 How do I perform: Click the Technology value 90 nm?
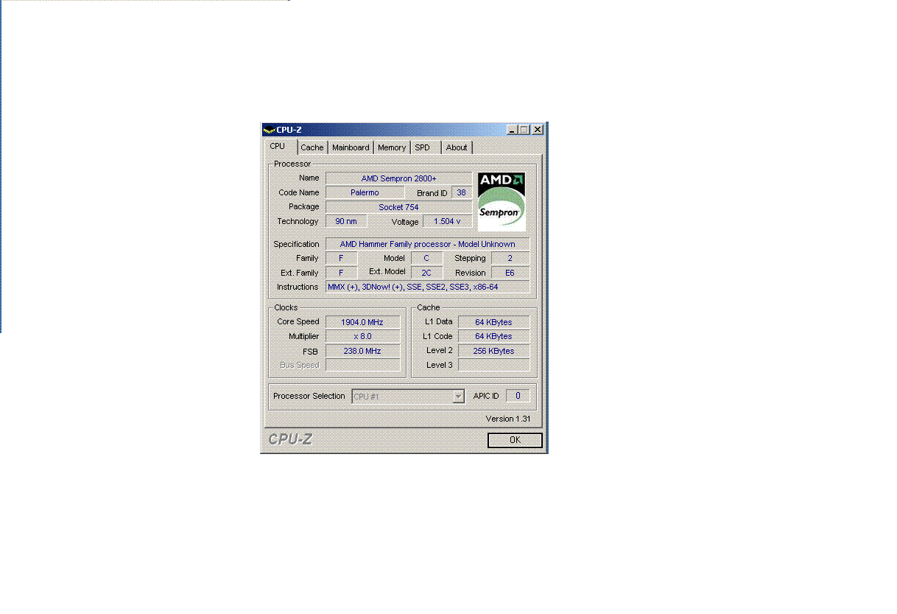[346, 221]
